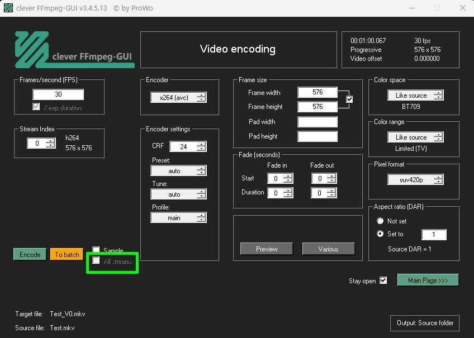Click the clever FFmpeg-GUI logo
Screen dimensions: 474x338
point(75,50)
